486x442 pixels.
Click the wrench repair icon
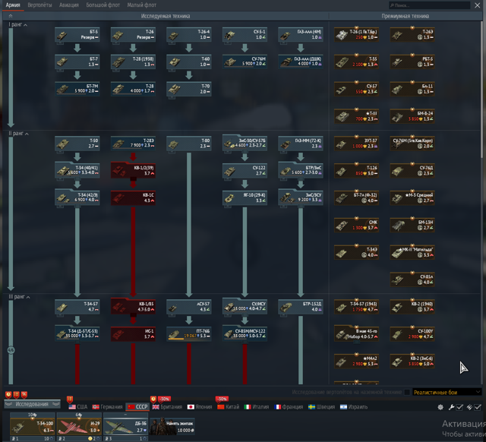click(451, 407)
